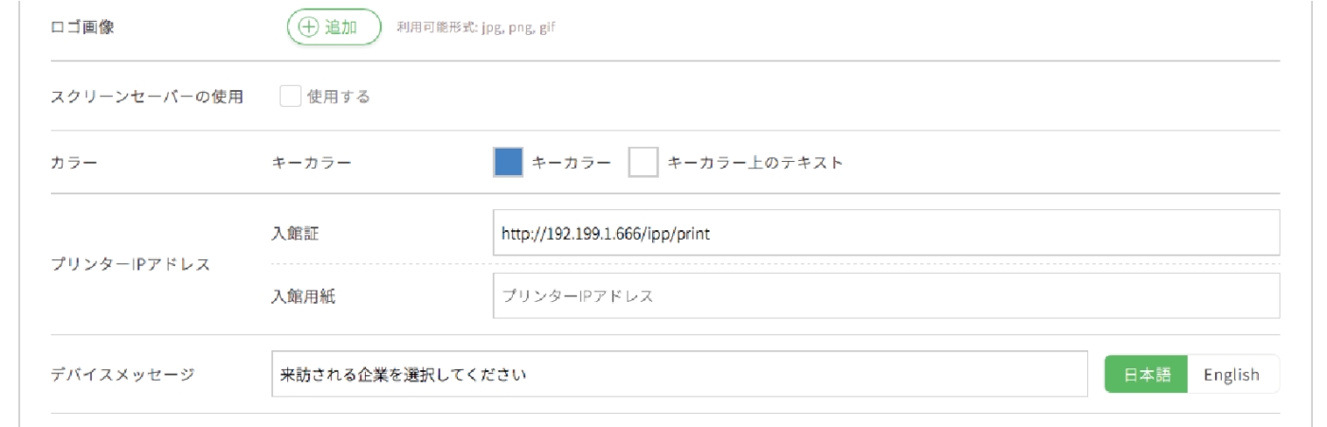This screenshot has width=1327, height=427.
Task: Click the plus icon inside 追加 button
Action: (x=308, y=27)
